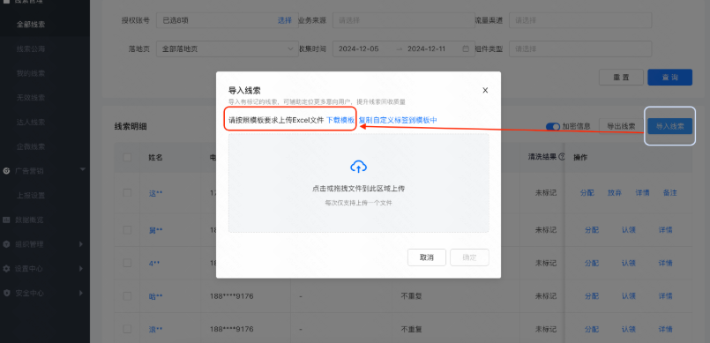Click 分配 in the 浪** row
The width and height of the screenshot is (710, 343).
[x=591, y=329]
